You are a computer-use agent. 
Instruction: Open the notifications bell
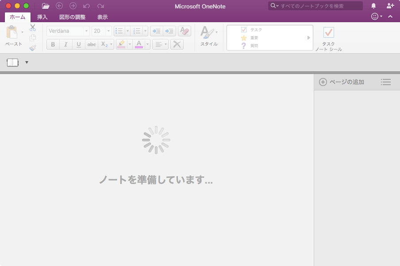pos(373,6)
